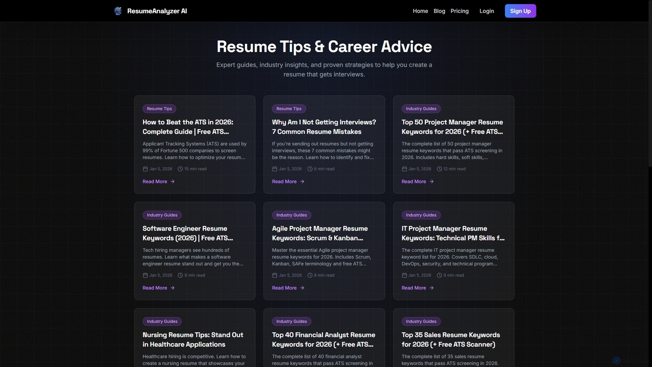Open 'Top 35 Sales Resume Keywords' title

[x=451, y=339]
